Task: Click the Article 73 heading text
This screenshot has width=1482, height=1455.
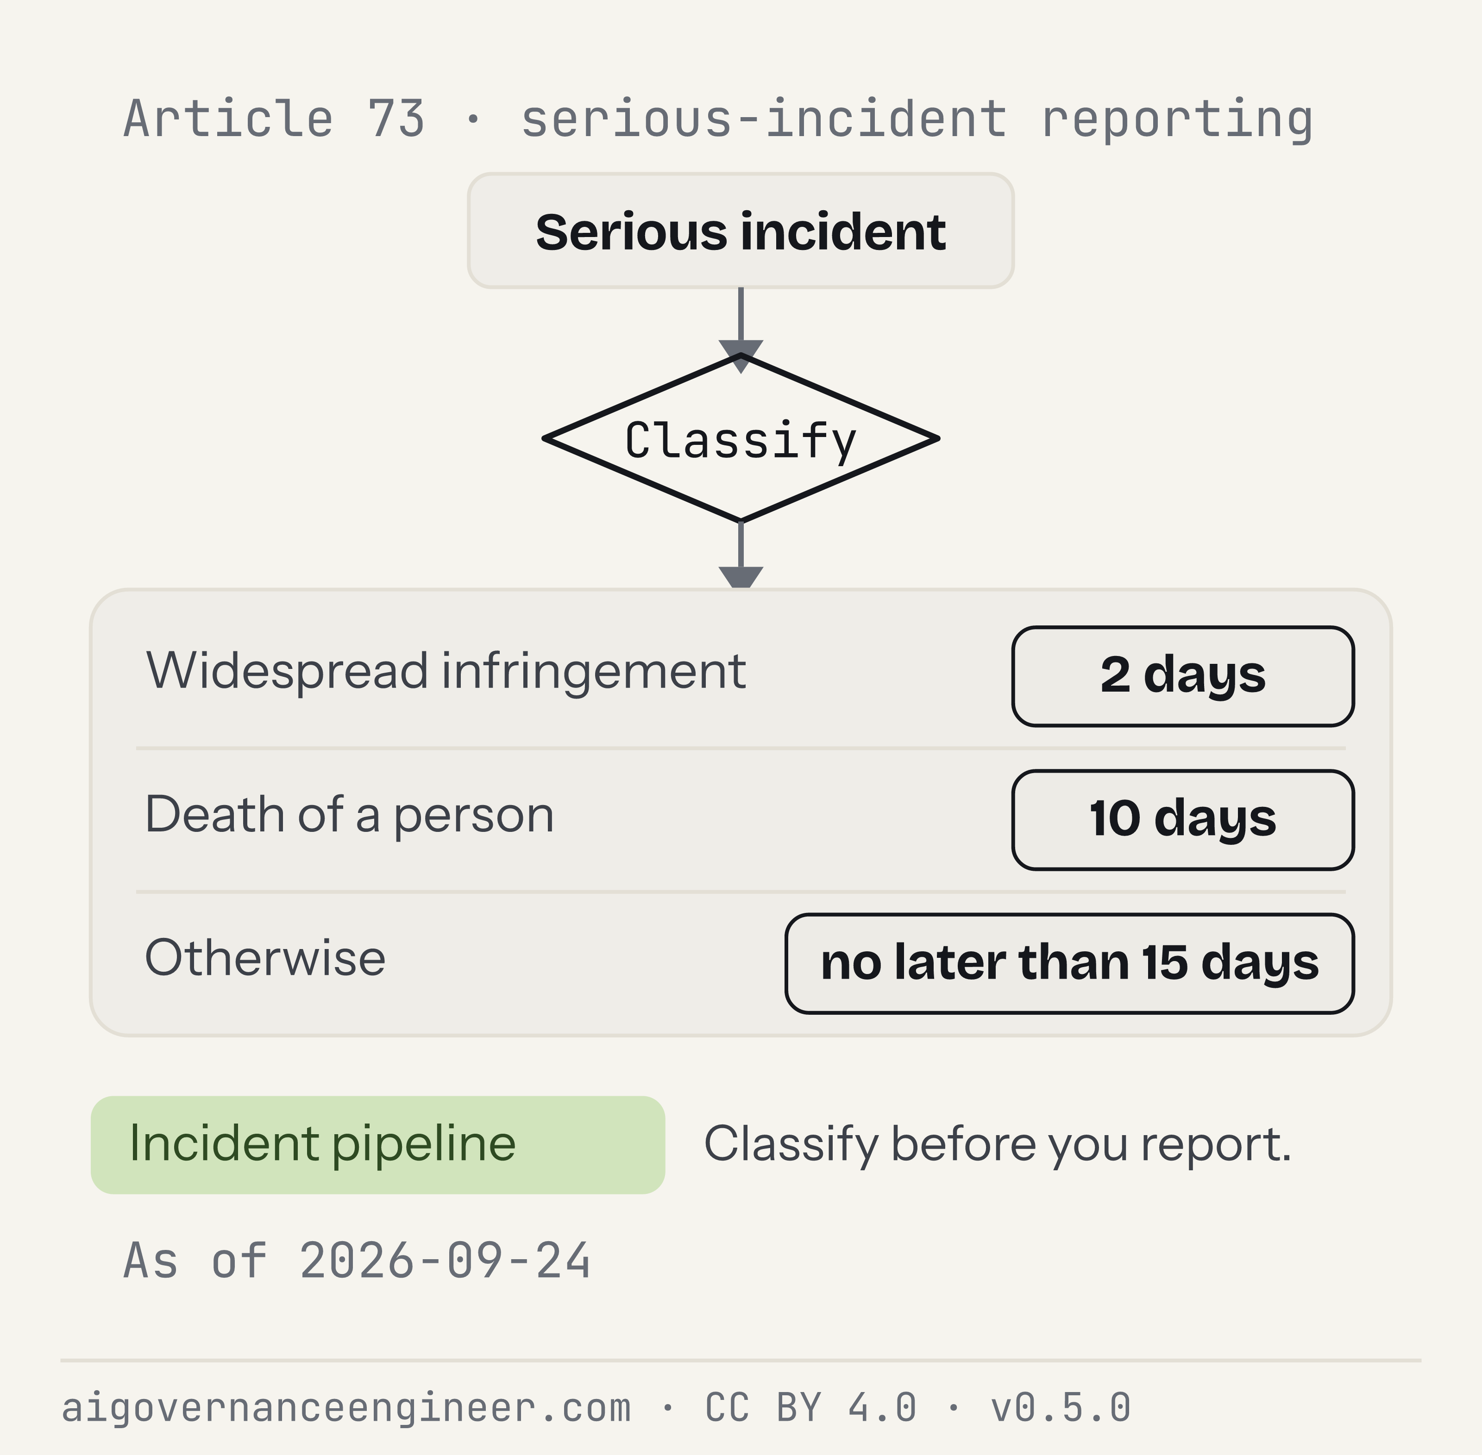Action: 274,119
